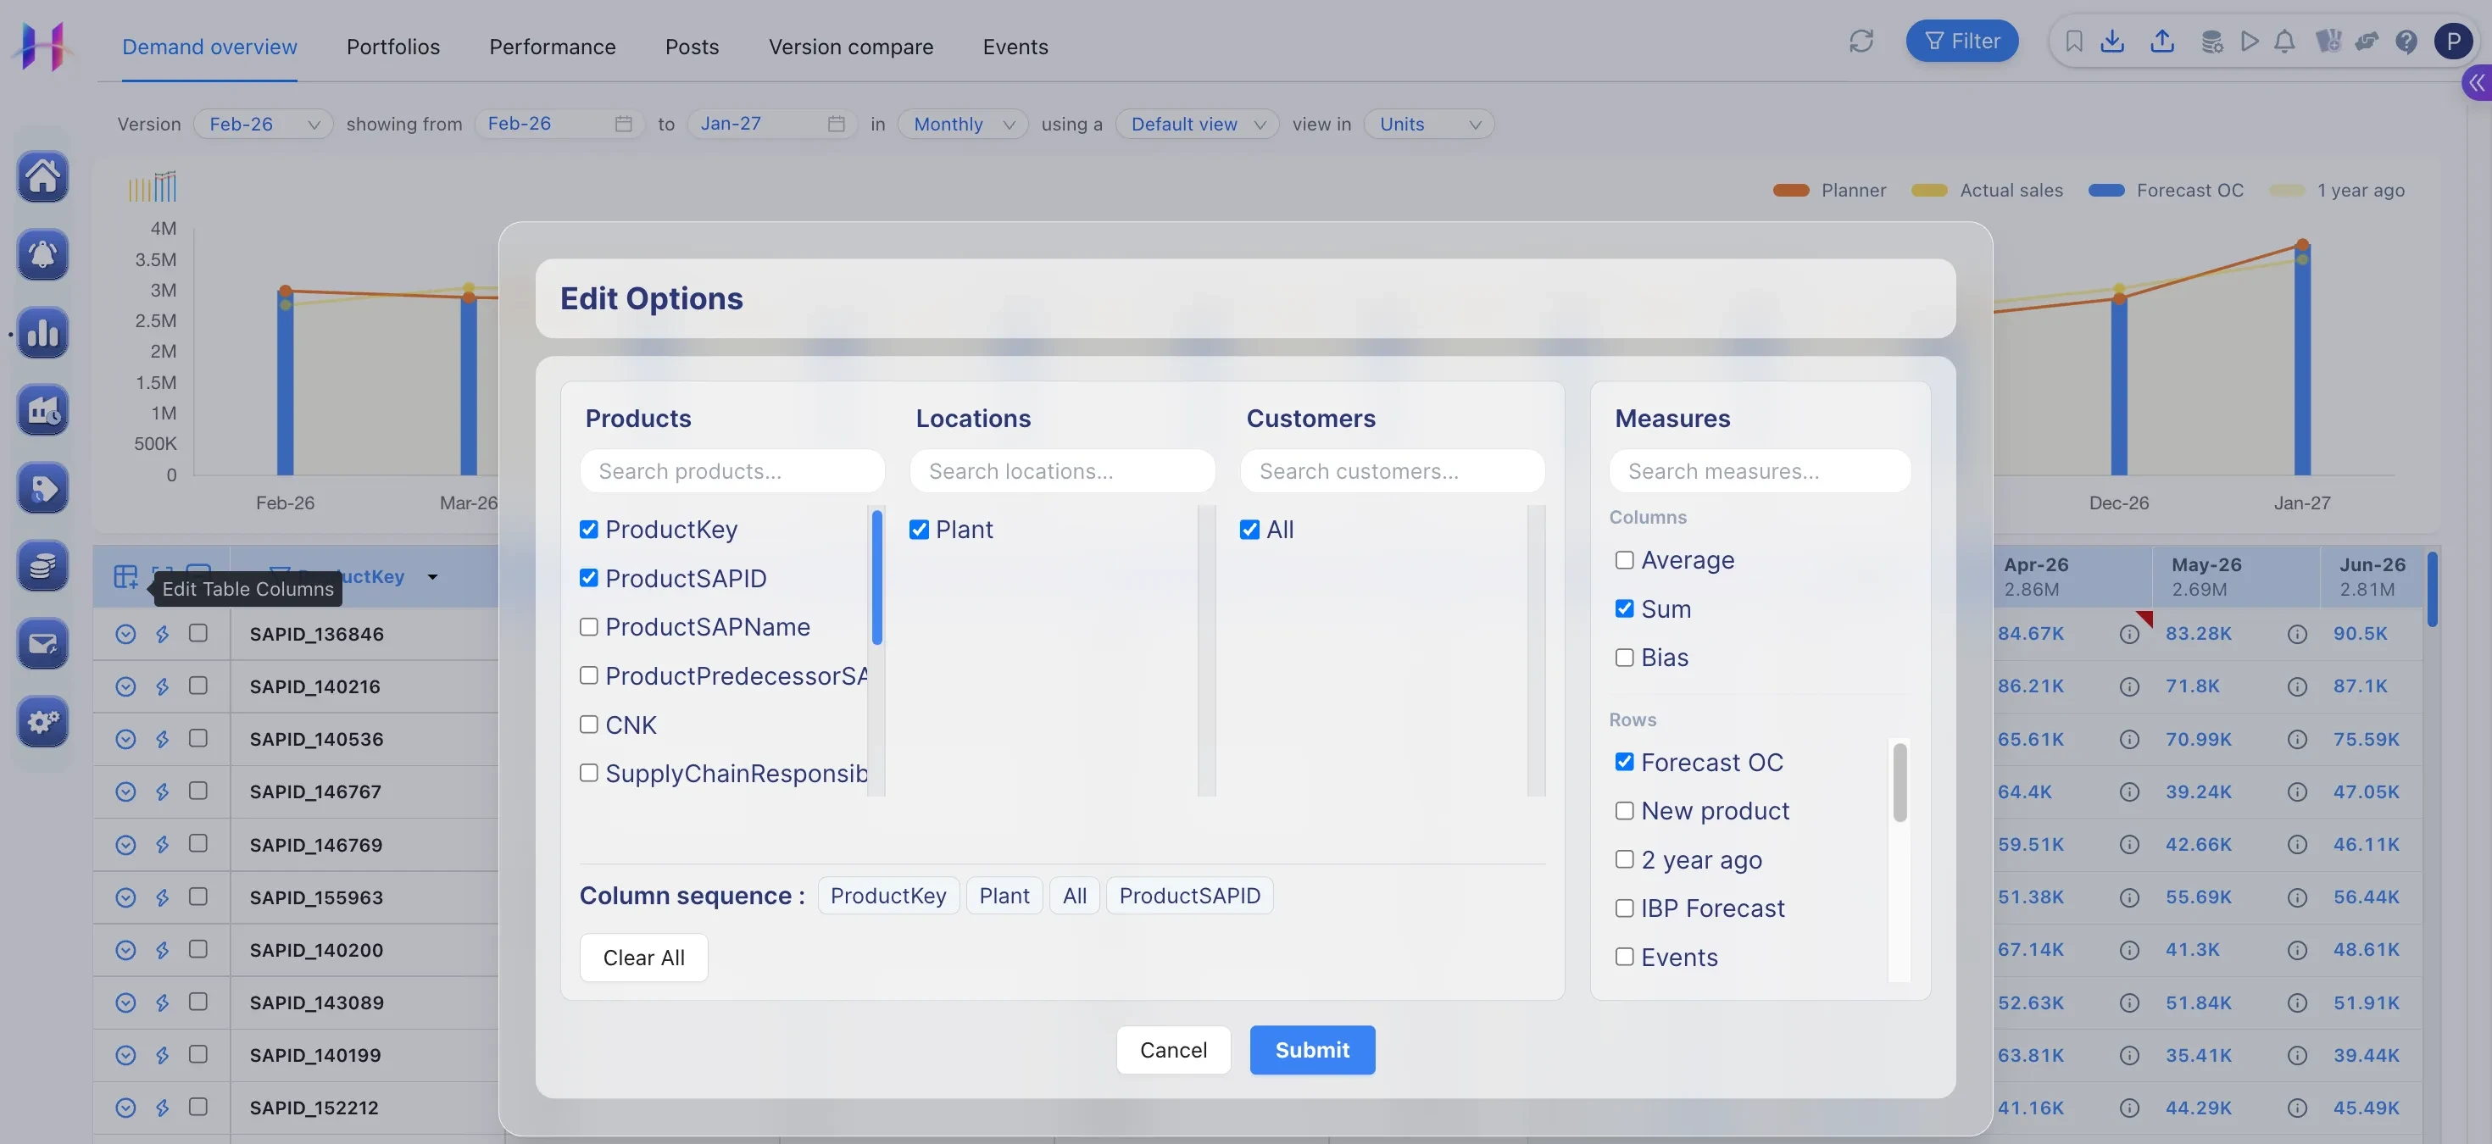Open the Units dropdown
Viewport: 2492px width, 1144px height.
coord(1429,124)
